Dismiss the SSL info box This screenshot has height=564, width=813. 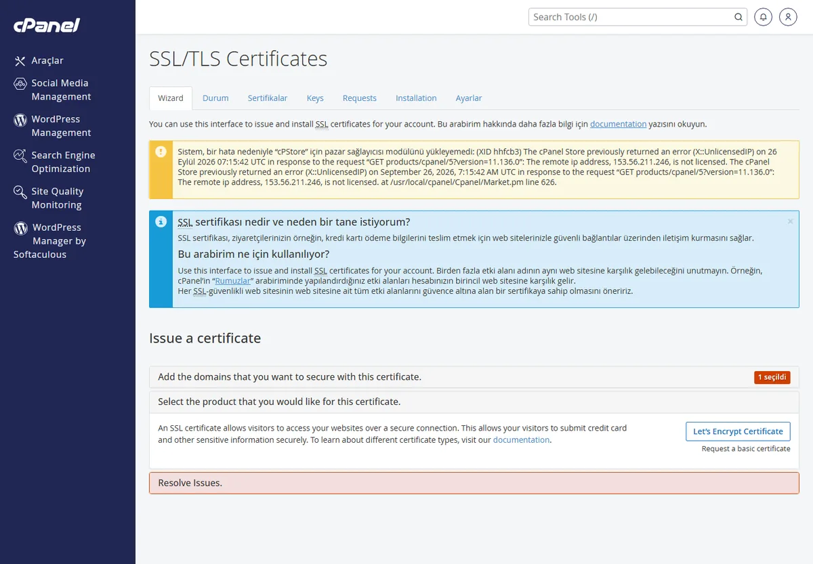[790, 221]
